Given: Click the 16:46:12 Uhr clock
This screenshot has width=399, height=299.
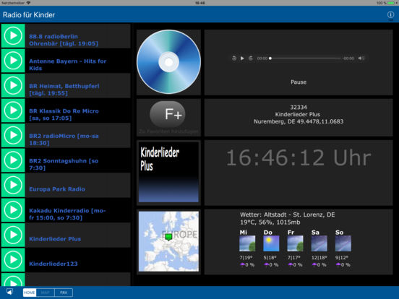Looking at the screenshot, I should 299,158.
